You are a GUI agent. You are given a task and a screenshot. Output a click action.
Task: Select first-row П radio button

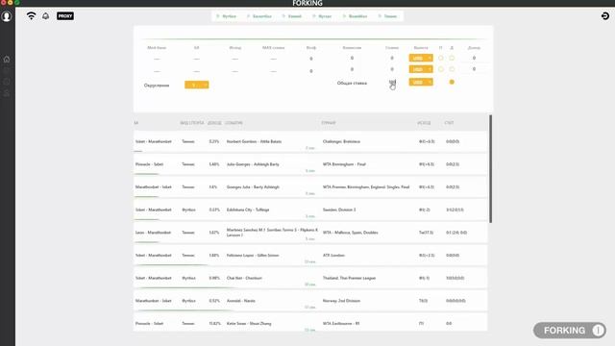441,58
